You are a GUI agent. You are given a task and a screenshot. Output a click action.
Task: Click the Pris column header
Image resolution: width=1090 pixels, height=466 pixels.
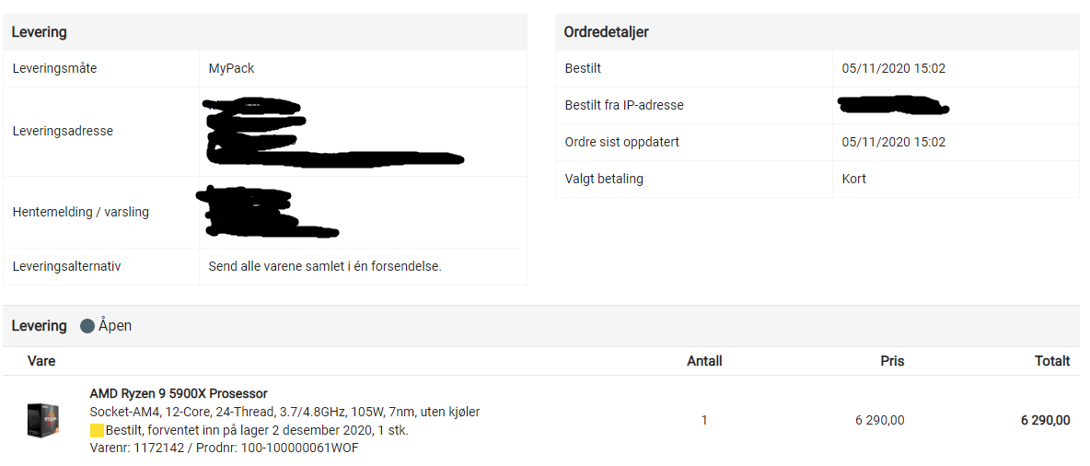pos(892,361)
